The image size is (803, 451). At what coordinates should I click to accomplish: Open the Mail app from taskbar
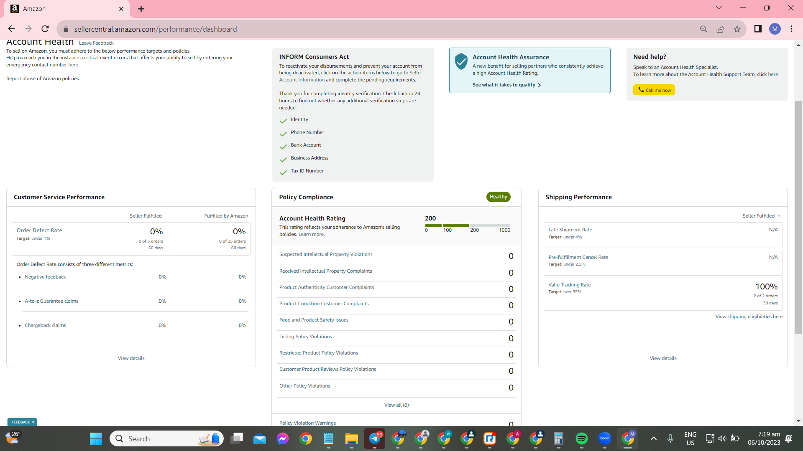pos(259,438)
